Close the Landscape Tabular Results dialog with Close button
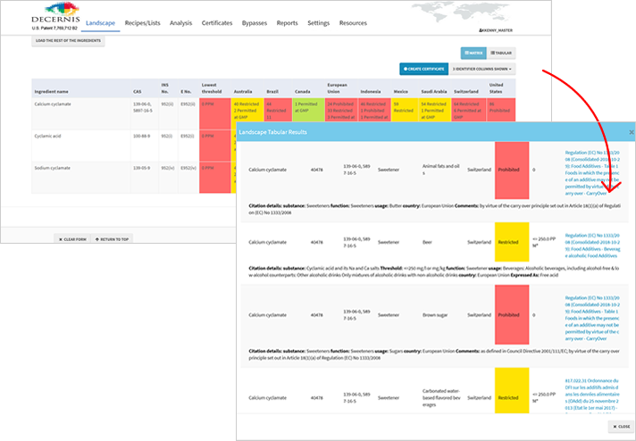 click(x=622, y=427)
